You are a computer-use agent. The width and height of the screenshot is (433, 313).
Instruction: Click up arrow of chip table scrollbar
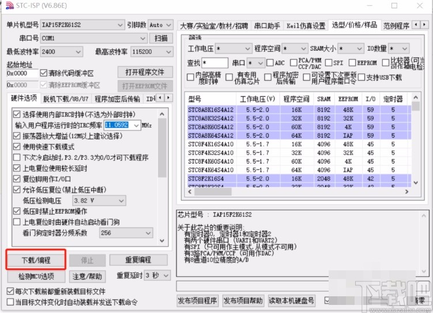[416, 97]
